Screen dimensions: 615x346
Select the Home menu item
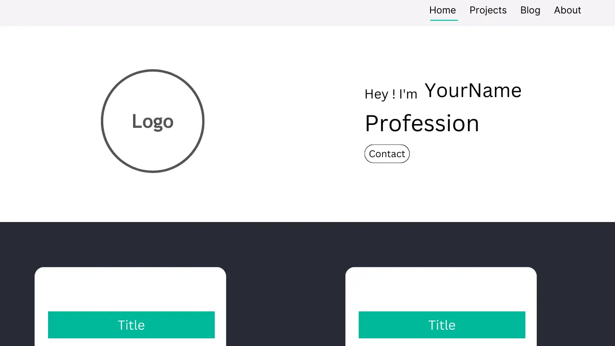(x=443, y=10)
